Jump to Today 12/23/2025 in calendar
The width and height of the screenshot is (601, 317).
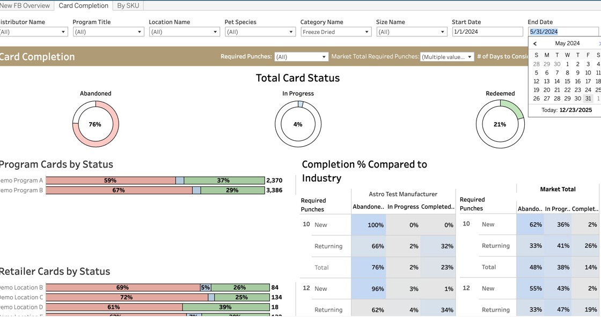click(567, 110)
